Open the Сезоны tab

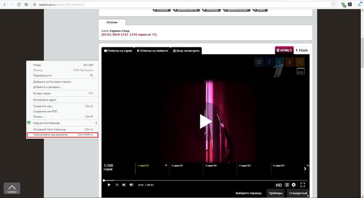tap(112, 22)
